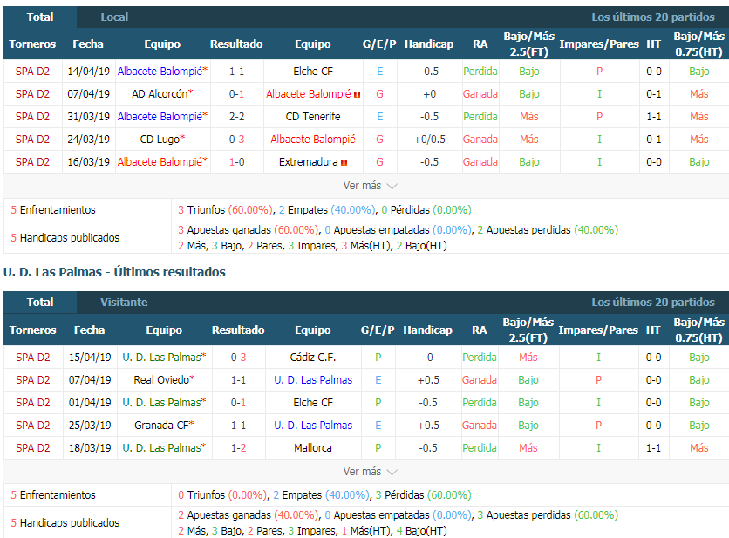Click 3 Triunfos (60.00%) in Albacete summary
The height and width of the screenshot is (538, 729).
(x=225, y=210)
